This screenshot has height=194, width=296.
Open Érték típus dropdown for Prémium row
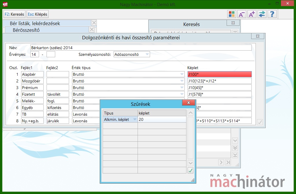(x=182, y=88)
